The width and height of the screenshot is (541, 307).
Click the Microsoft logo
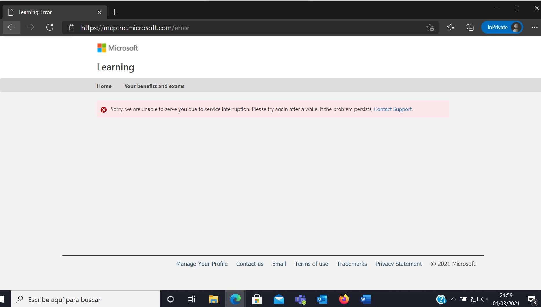coord(118,48)
